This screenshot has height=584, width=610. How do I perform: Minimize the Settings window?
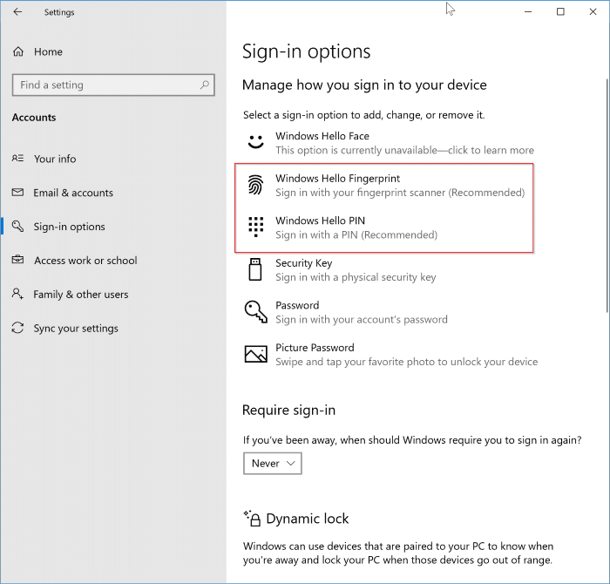[528, 11]
